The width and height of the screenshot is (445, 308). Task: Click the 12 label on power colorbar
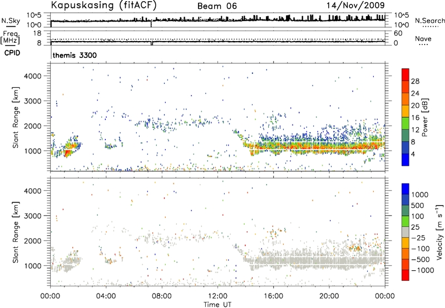(x=415, y=130)
